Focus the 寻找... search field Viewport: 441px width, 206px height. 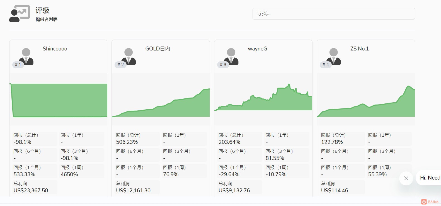[334, 14]
